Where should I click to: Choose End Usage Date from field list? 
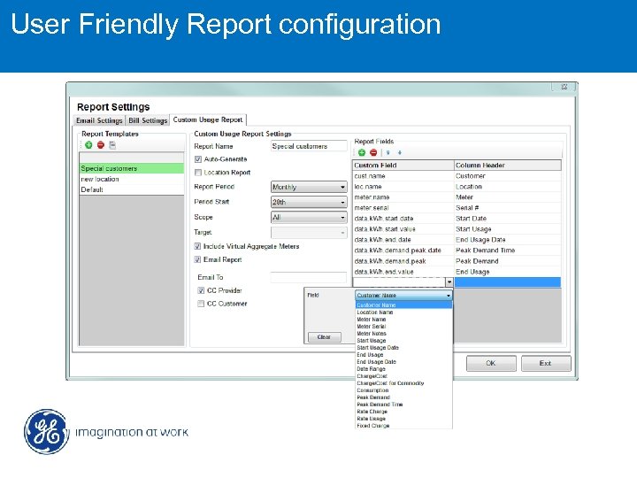coord(403,362)
